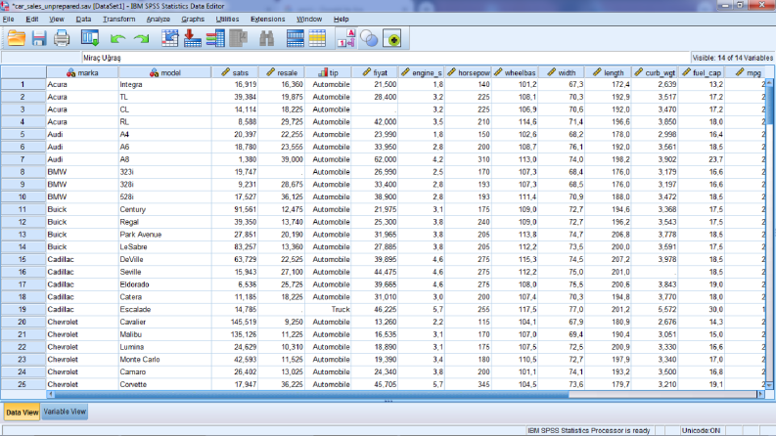
Task: Click 'IBM SPSS Statistics Processor is ready' status
Action: (588, 430)
